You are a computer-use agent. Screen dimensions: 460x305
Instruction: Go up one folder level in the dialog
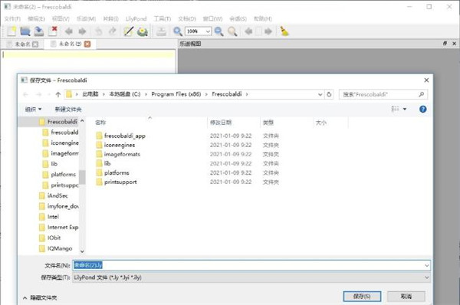[58, 94]
